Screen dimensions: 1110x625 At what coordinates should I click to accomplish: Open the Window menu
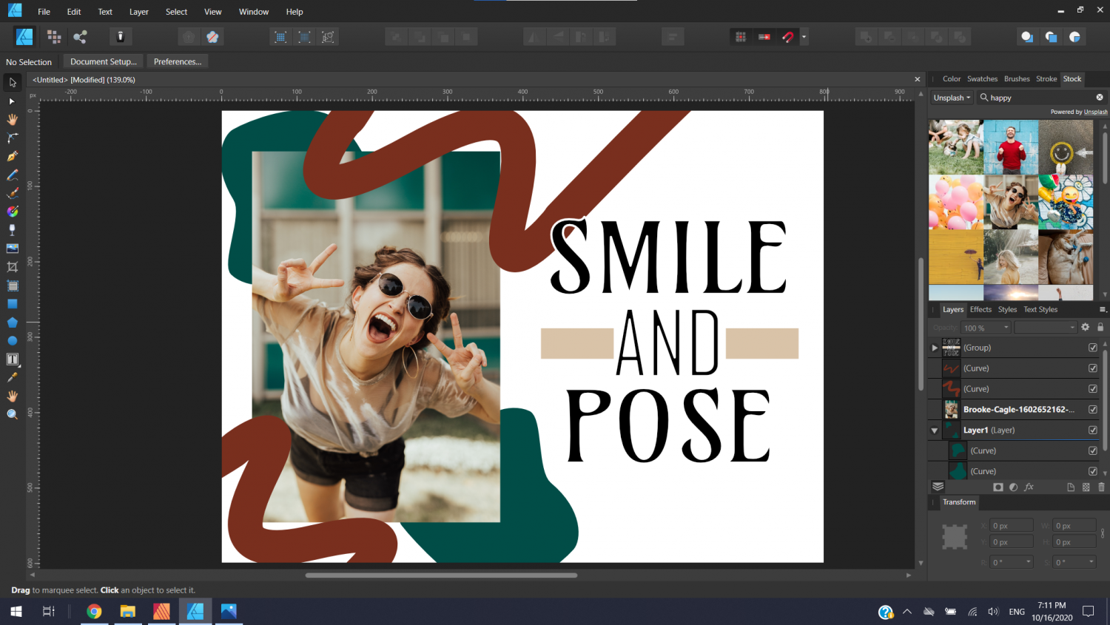coord(253,12)
